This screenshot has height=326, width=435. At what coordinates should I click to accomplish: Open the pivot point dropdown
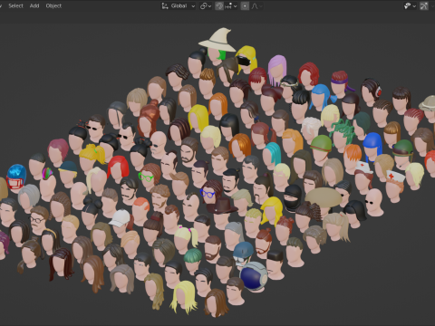point(206,5)
